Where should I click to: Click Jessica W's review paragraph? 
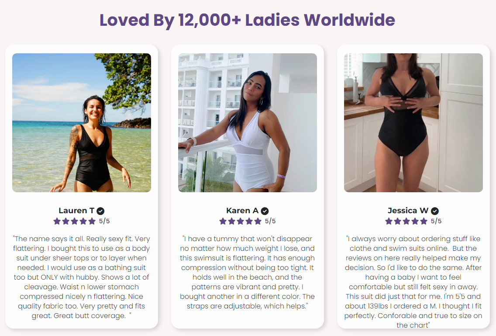click(413, 282)
